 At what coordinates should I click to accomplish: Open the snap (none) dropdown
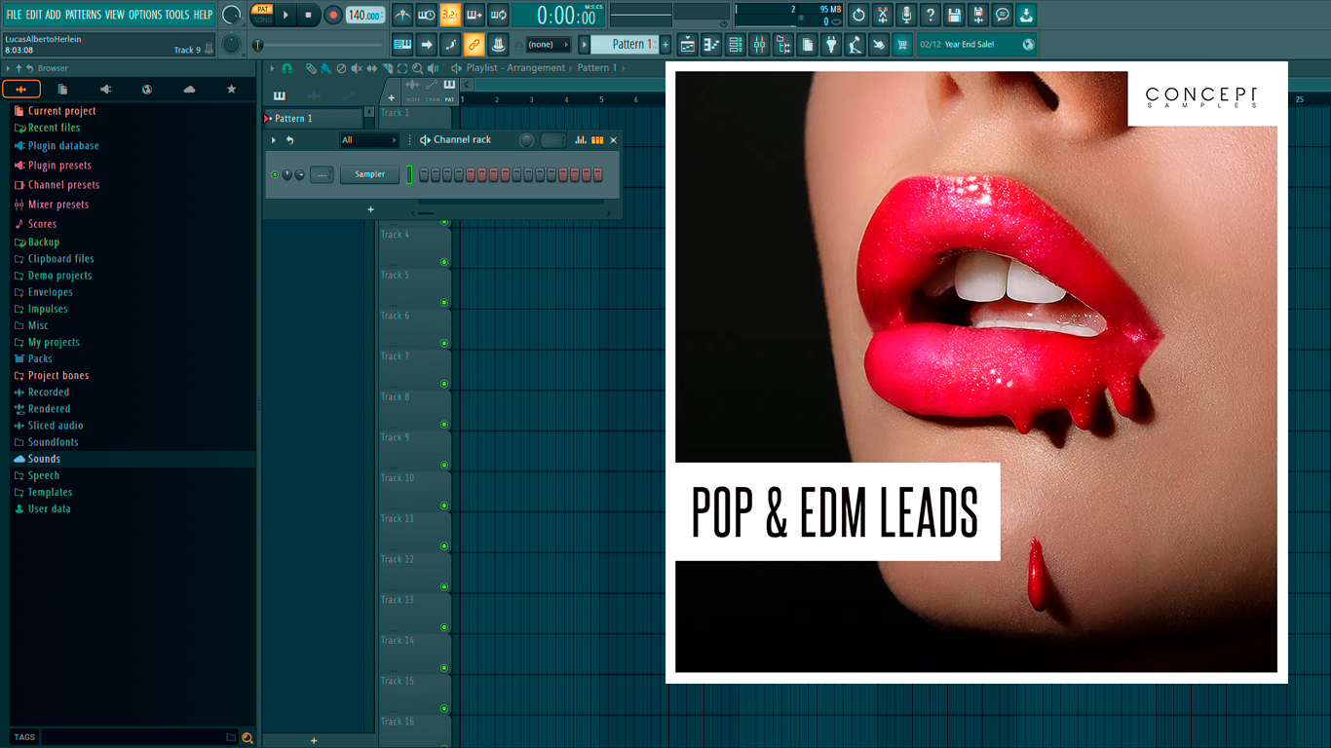point(548,44)
